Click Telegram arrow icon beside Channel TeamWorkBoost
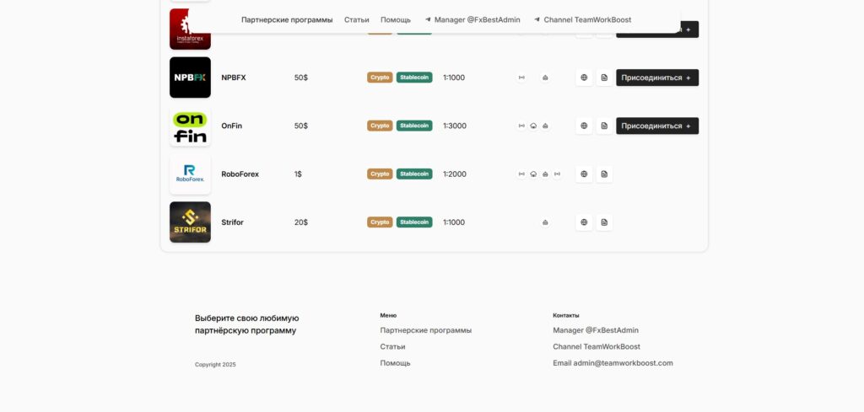The height and width of the screenshot is (412, 864). 537,19
